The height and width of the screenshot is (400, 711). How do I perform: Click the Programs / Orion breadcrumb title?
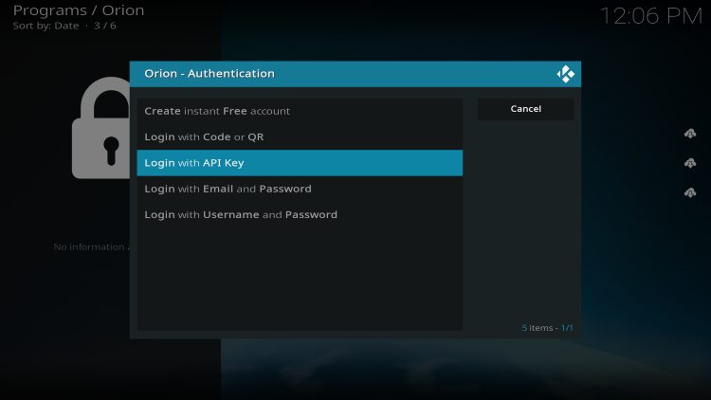(x=79, y=10)
